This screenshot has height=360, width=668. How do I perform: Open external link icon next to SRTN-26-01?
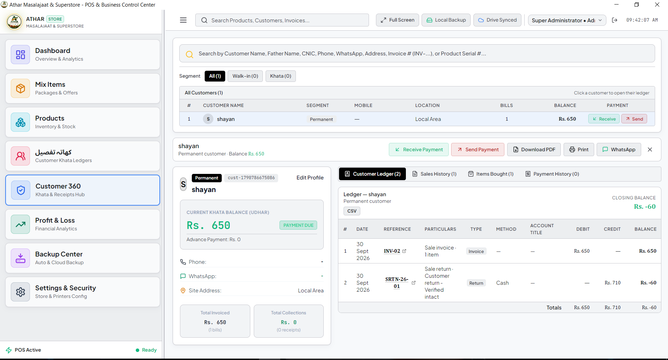[414, 283]
